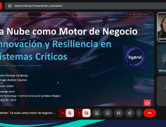Select Micha participant tile
The height and width of the screenshot is (127, 166).
click(162, 59)
